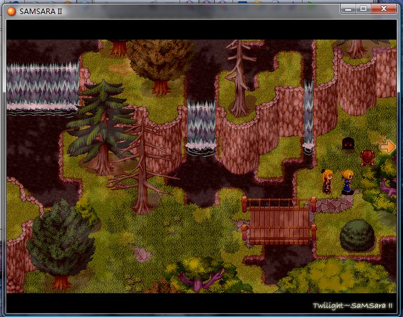Click the round dark green bush
The width and height of the screenshot is (403, 317).
pyautogui.click(x=357, y=235)
